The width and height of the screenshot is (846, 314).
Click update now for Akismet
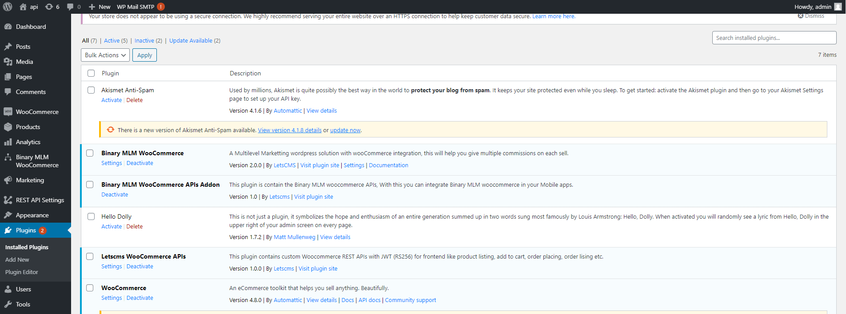pos(345,130)
